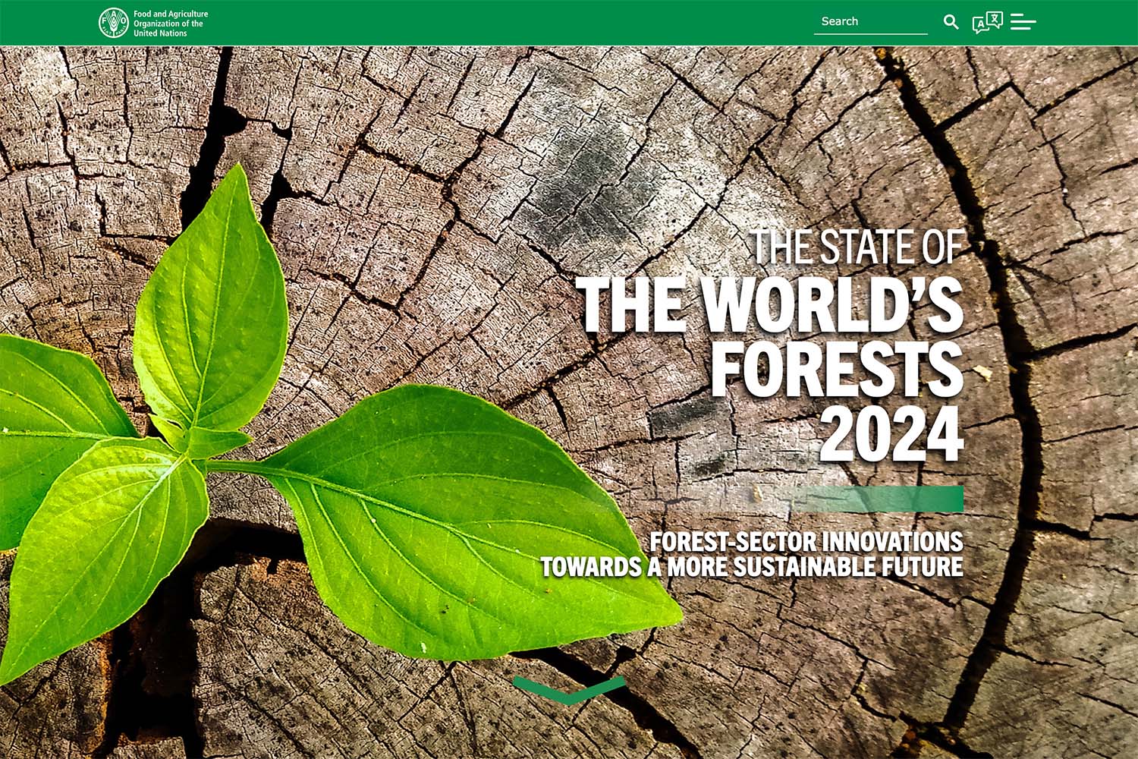
Task: Click the magnifying glass search icon
Action: click(x=951, y=22)
